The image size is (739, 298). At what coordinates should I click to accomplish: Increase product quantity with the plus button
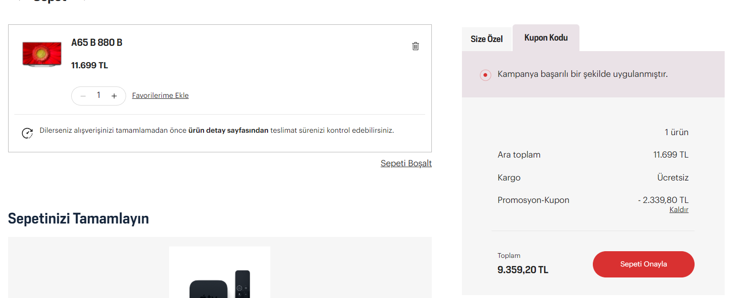tap(114, 96)
